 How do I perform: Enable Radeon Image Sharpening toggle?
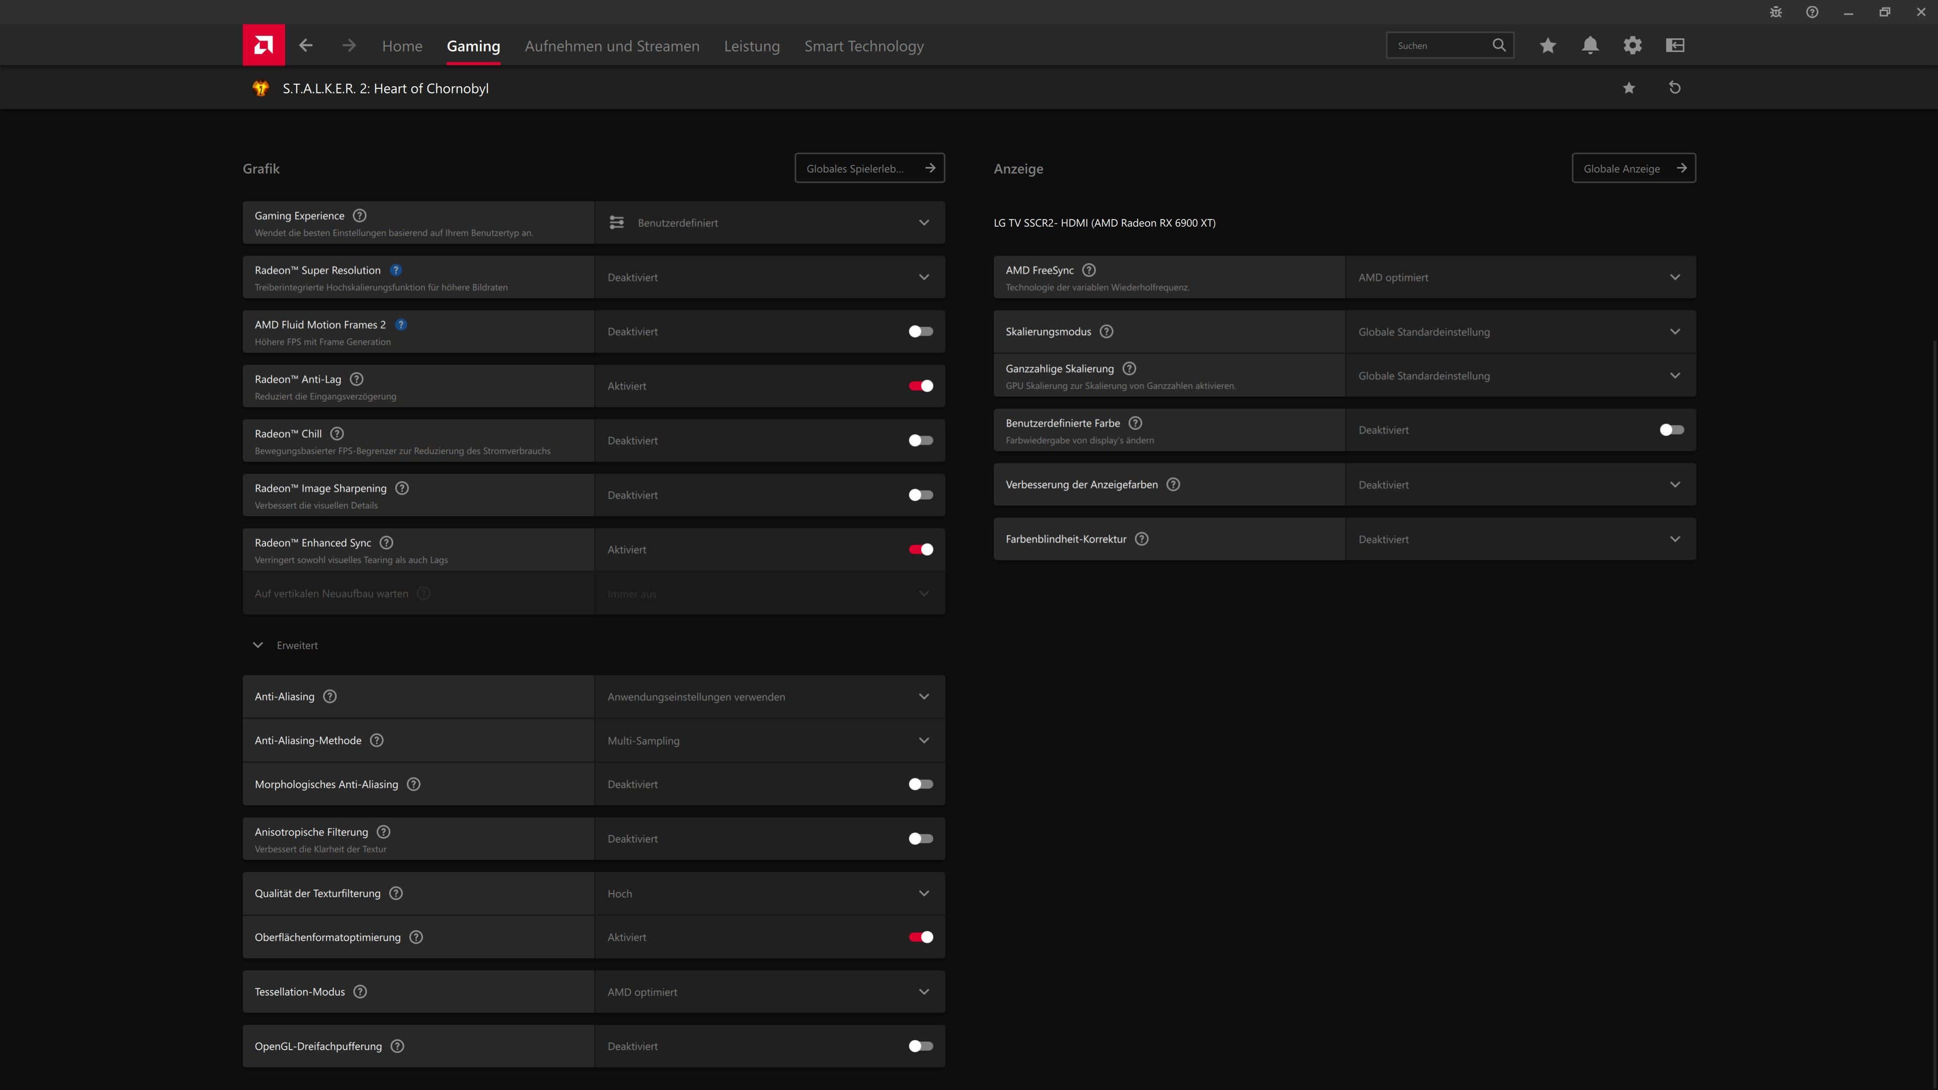click(920, 495)
